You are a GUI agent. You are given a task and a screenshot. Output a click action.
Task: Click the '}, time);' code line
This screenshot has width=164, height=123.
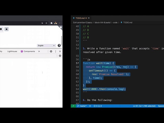coord(95,78)
